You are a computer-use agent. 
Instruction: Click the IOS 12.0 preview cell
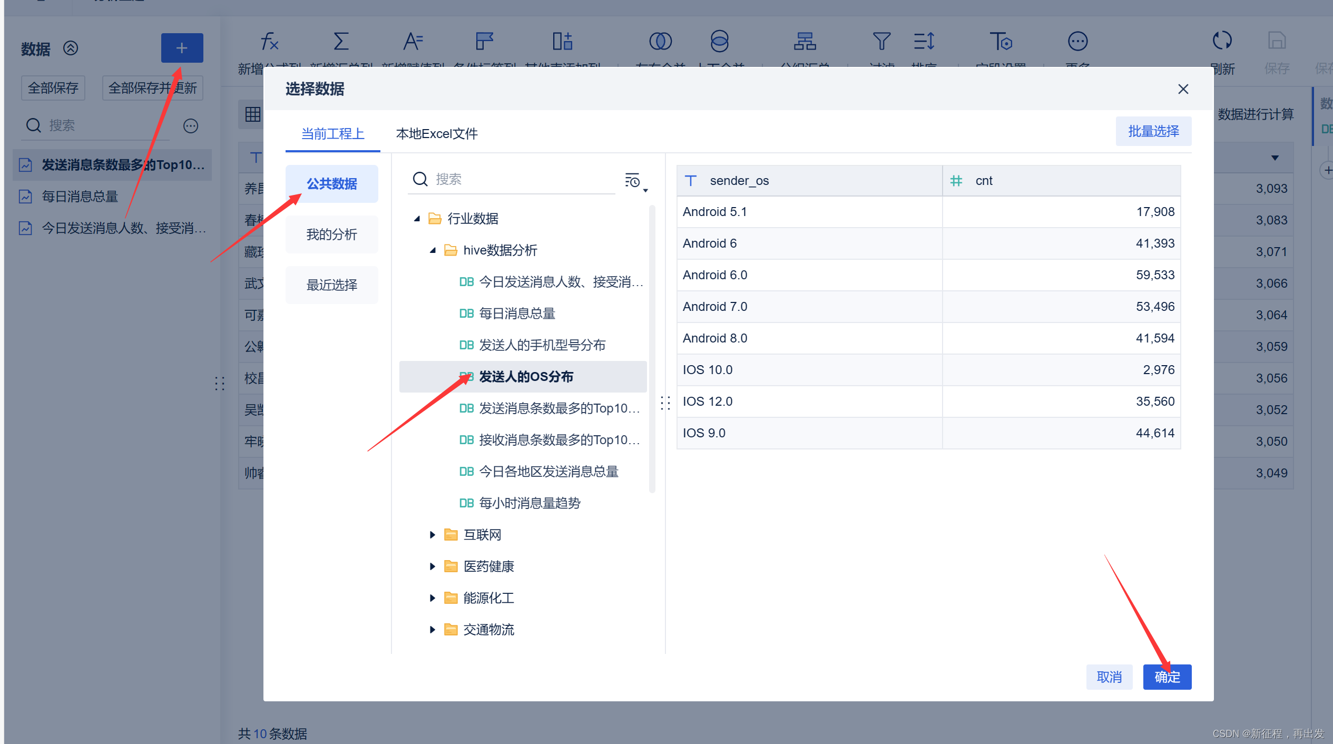click(x=810, y=402)
